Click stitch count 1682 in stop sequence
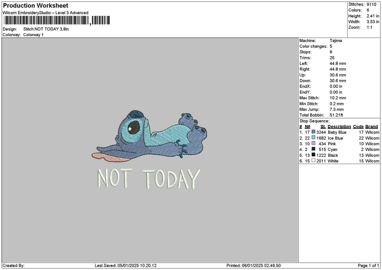This screenshot has width=382, height=270. pyautogui.click(x=321, y=138)
